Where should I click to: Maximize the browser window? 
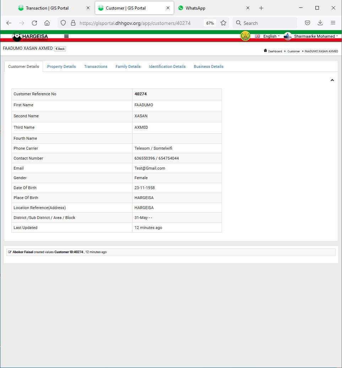click(317, 8)
